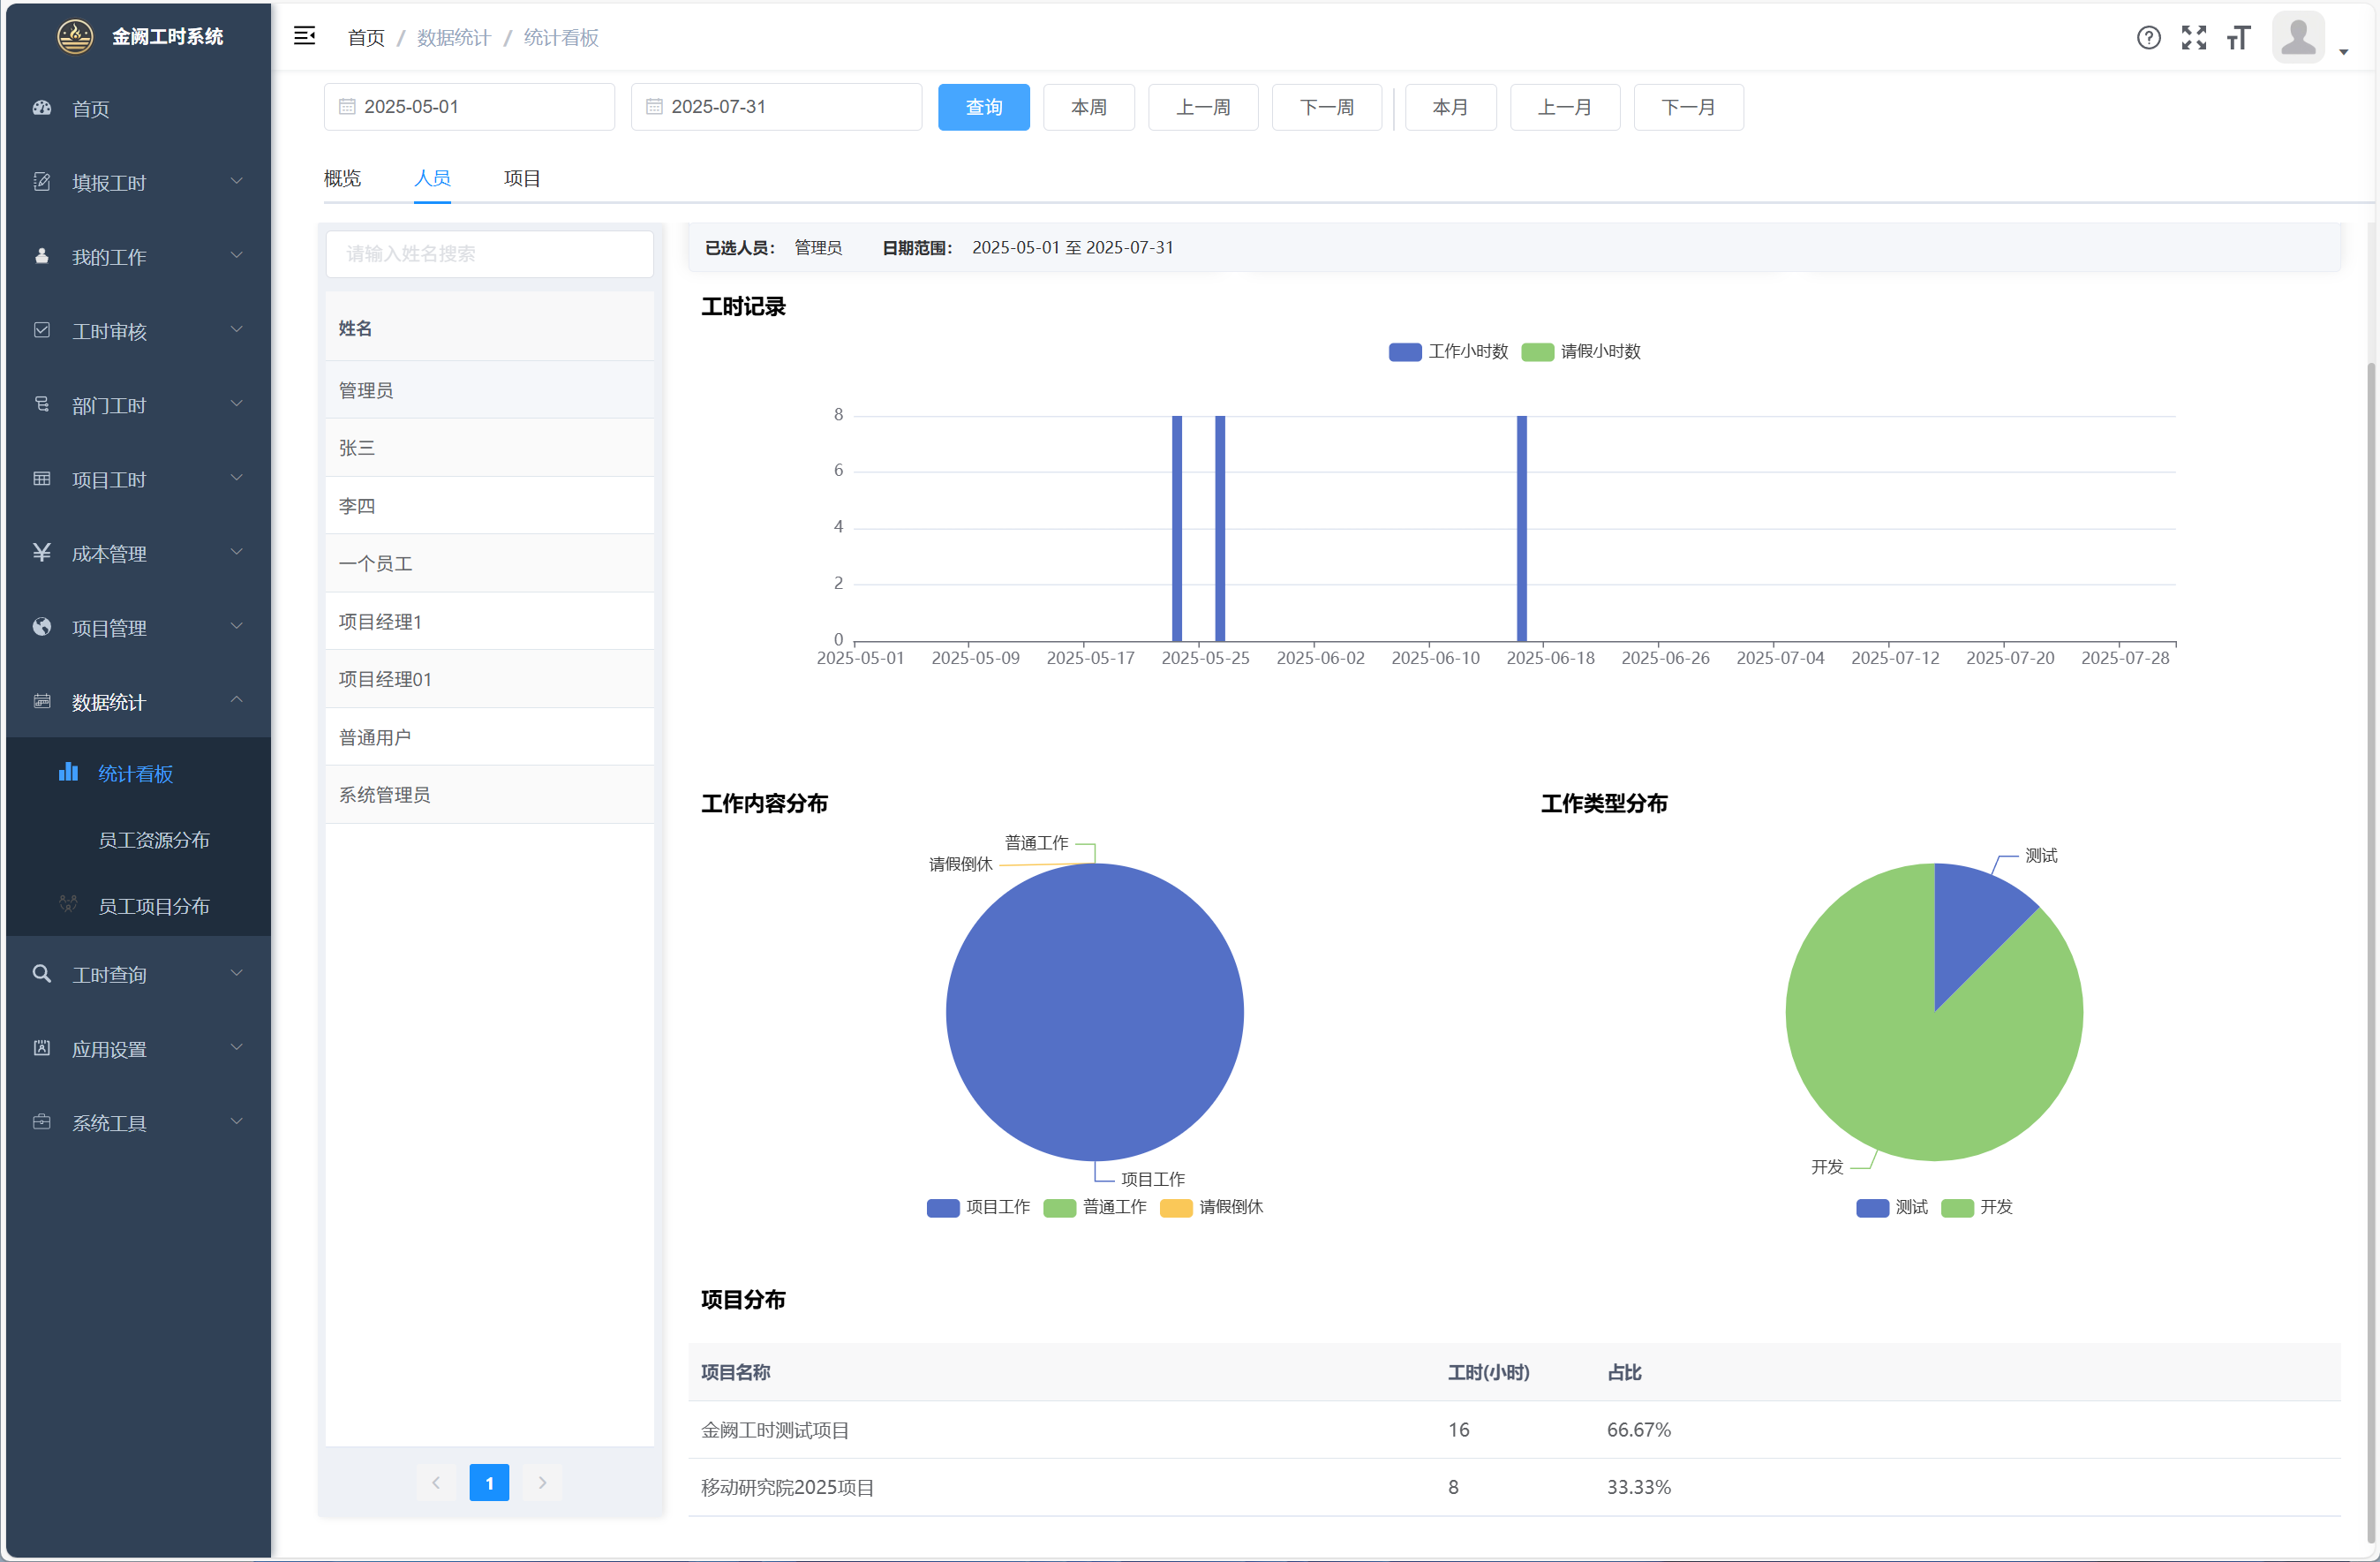Toggle fullscreen mode icon
2380x1562 pixels.
(2193, 38)
